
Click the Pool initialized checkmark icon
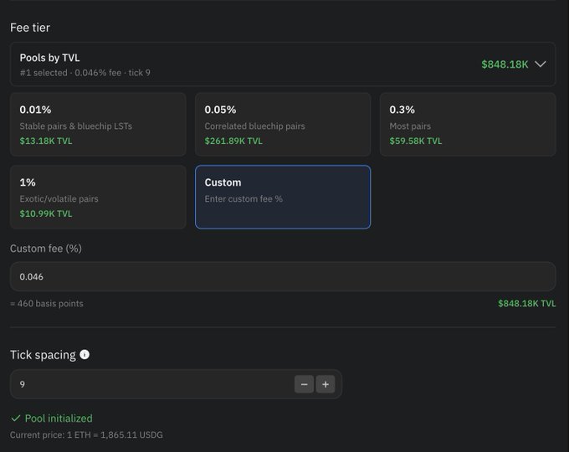click(x=16, y=419)
